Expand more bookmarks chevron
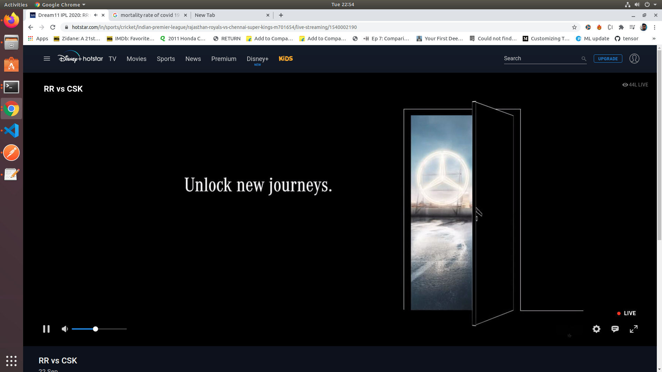The image size is (662, 372). [654, 39]
